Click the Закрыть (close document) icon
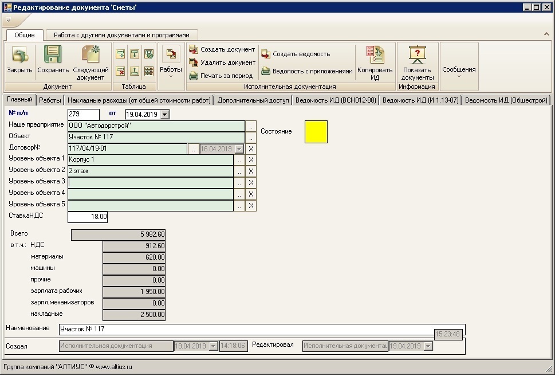The width and height of the screenshot is (559, 376). tap(19, 54)
